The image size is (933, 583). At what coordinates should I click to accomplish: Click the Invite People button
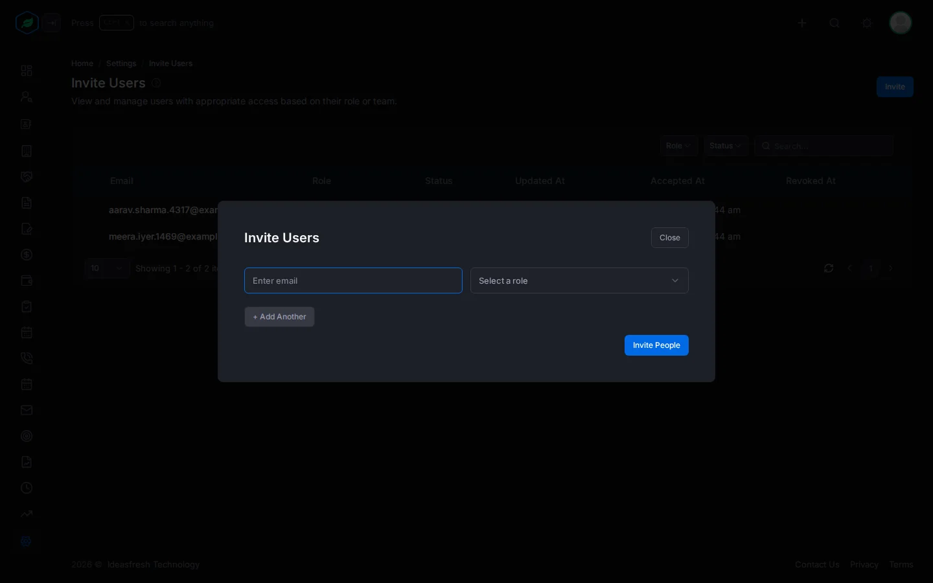click(x=656, y=345)
